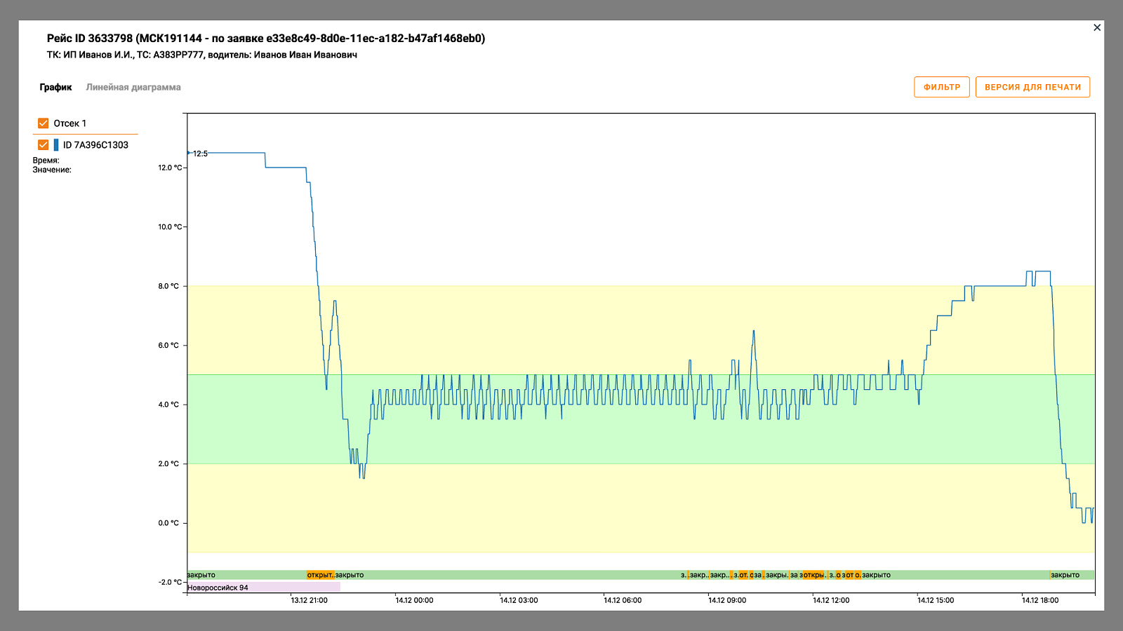
Task: Click the Отсек 1 label text
Action: (x=70, y=123)
